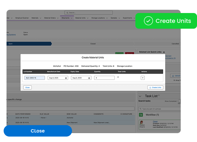
Task: Click the task search phrase field
Action: pyautogui.click(x=160, y=109)
